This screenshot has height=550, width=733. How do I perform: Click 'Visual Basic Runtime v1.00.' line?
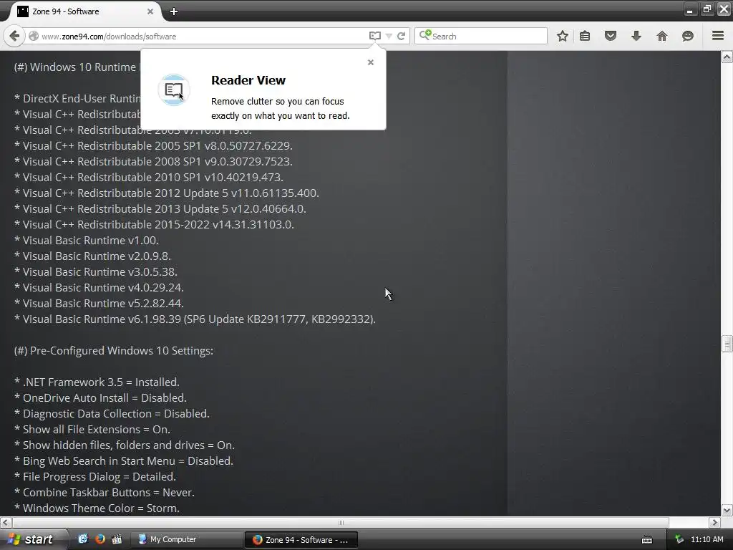87,241
